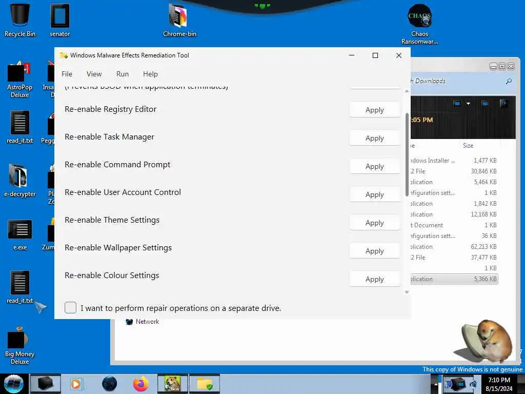The height and width of the screenshot is (394, 525).
Task: Open the Recycle Bin desktop icon
Action: point(20,20)
